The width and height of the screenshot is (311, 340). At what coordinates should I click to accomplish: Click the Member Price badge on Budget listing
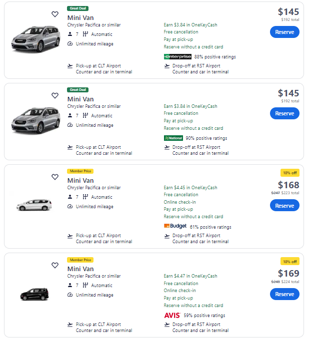80,171
